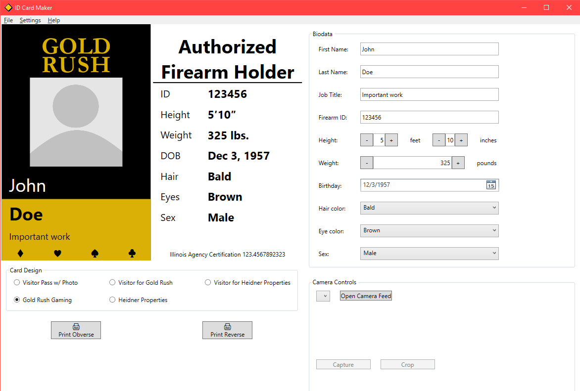Click the printer icon on Print Obverse
The image size is (580, 391).
tap(76, 327)
